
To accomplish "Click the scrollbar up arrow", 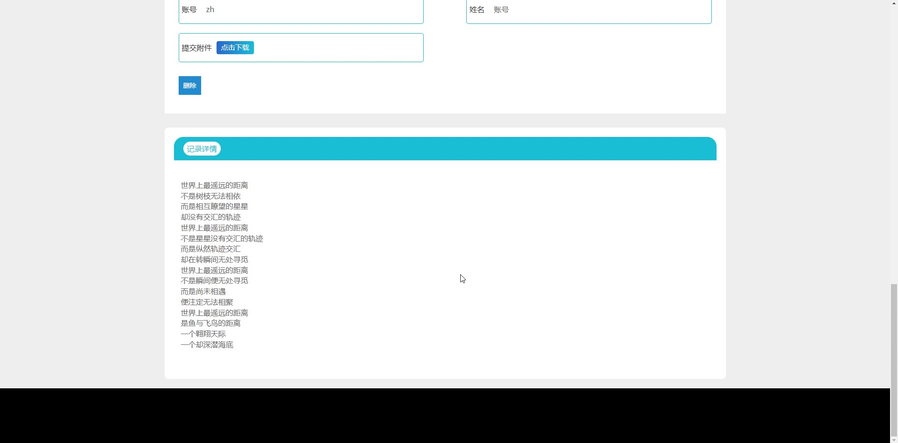I will coord(894,3).
